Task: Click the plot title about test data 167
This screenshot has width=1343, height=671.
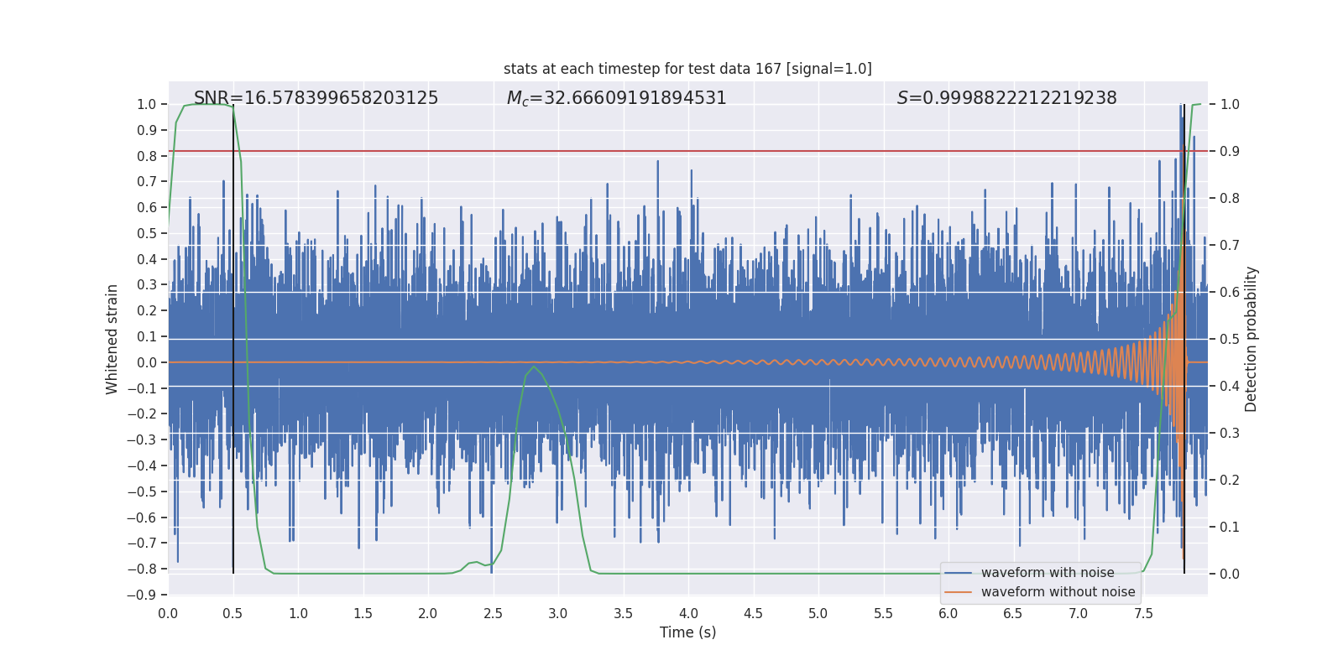Action: [x=687, y=69]
